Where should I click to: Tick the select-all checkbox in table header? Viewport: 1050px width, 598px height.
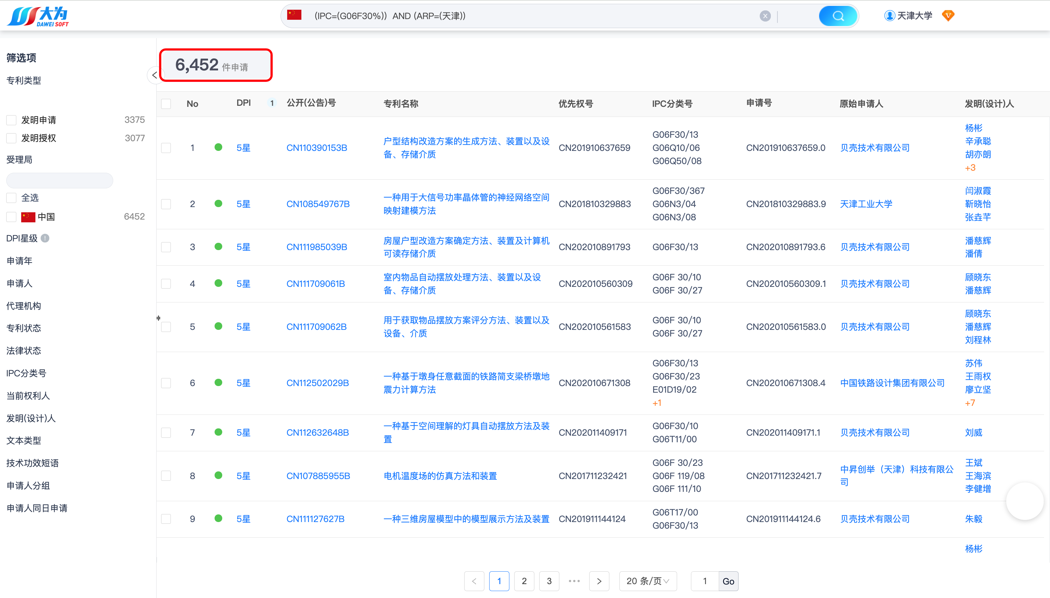click(166, 103)
